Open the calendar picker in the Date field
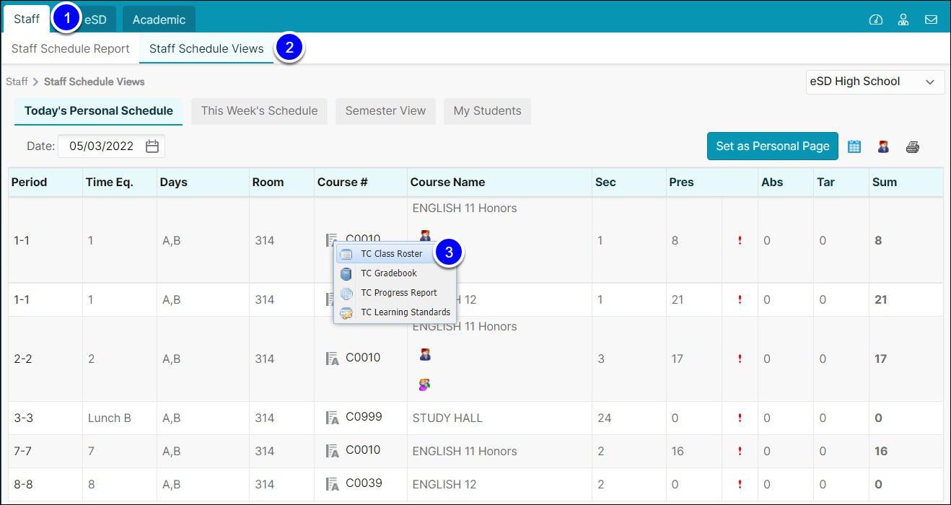951x505 pixels. [152, 146]
